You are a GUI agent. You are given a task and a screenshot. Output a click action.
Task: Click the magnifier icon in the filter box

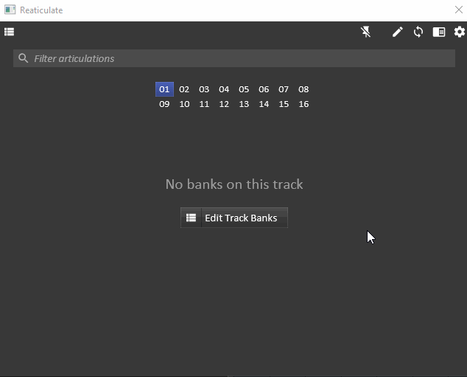(24, 58)
